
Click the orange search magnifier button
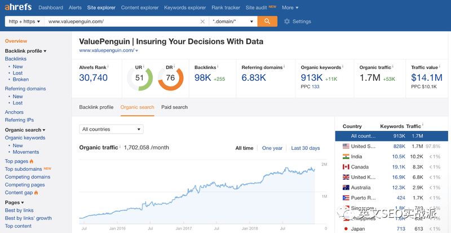point(267,21)
